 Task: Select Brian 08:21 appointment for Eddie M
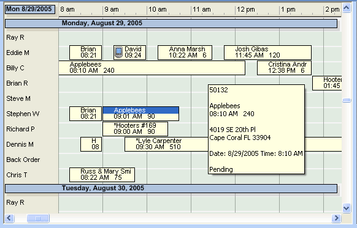click(86, 53)
